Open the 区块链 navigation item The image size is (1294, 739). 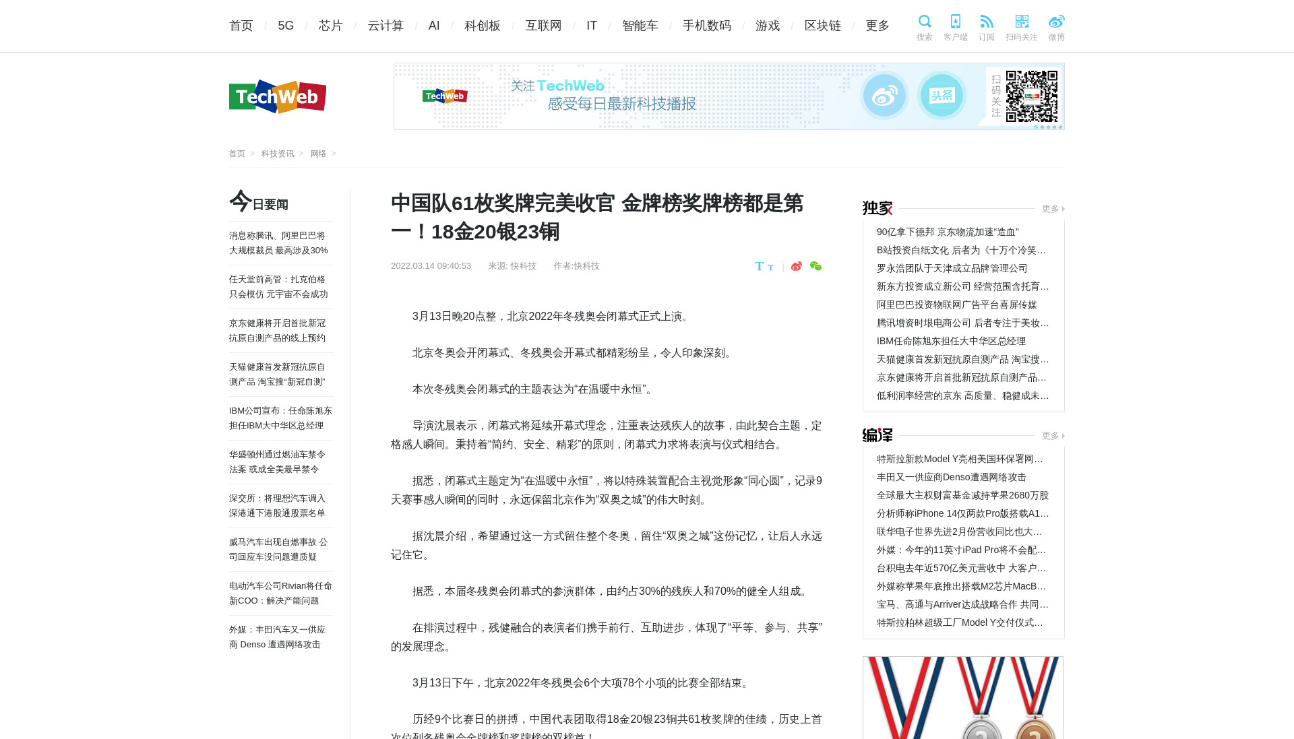[823, 26]
